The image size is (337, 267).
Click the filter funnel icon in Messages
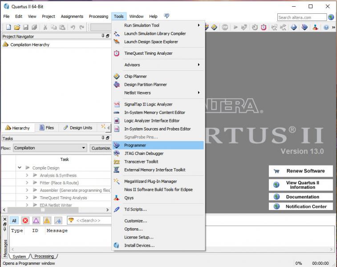point(71,221)
